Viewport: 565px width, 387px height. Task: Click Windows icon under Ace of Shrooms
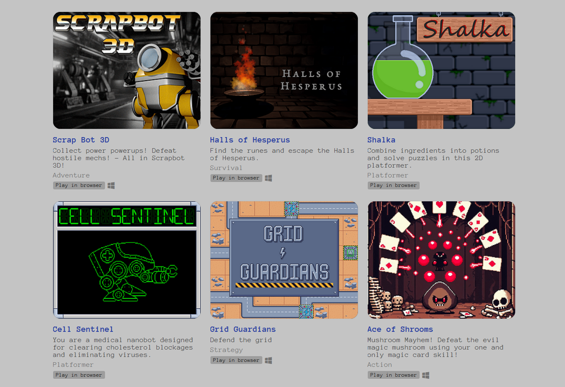pos(426,375)
